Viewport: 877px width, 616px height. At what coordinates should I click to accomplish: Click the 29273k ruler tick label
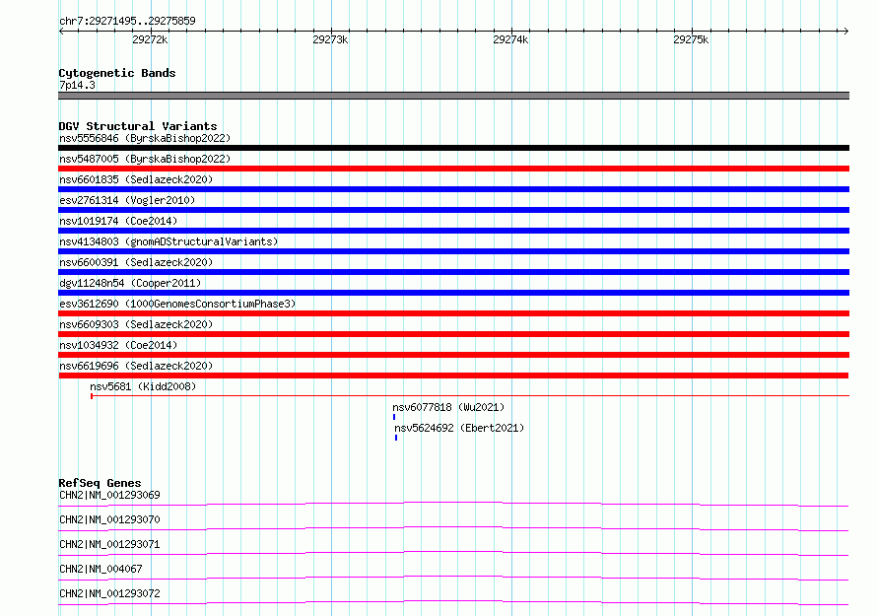330,39
